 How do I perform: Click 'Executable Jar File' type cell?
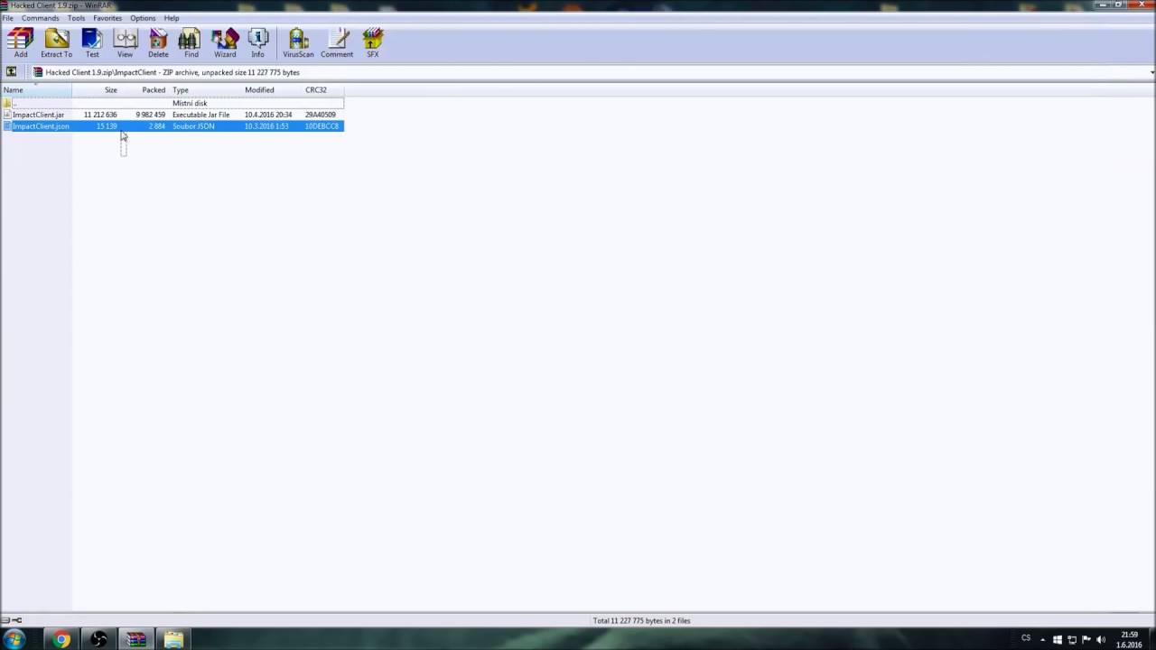tap(200, 115)
